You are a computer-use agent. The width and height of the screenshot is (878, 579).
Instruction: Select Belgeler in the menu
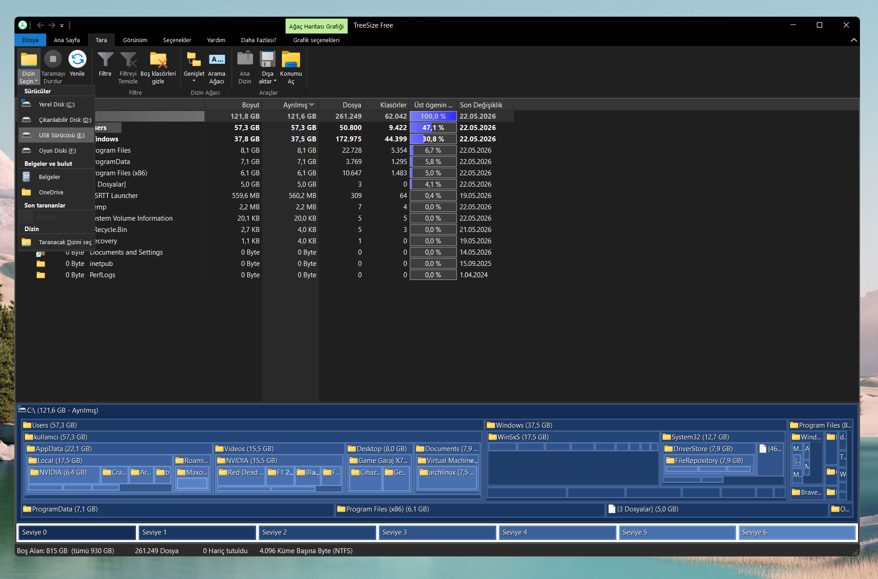56,177
